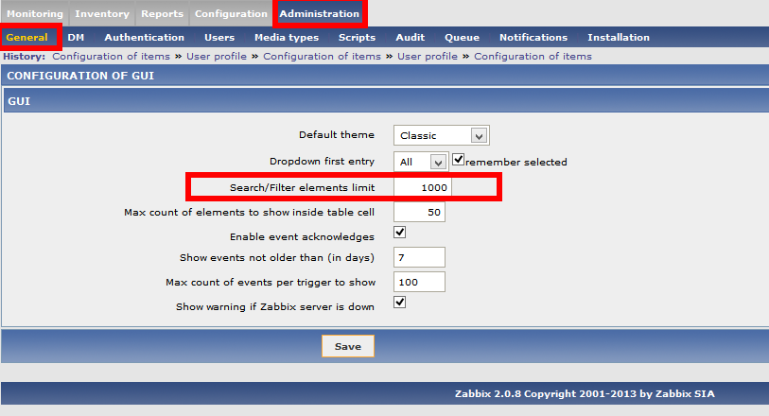Viewport: 769px width, 416px height.
Task: Open the Users submenu
Action: pyautogui.click(x=219, y=38)
